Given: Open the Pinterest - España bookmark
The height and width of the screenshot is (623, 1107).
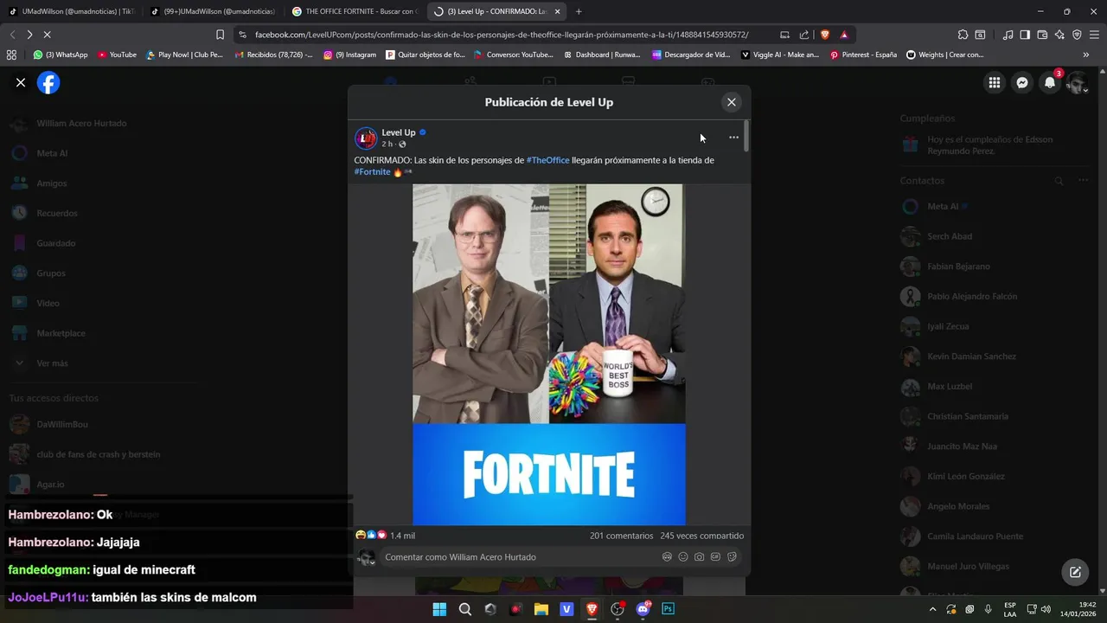Looking at the screenshot, I should coord(863,55).
